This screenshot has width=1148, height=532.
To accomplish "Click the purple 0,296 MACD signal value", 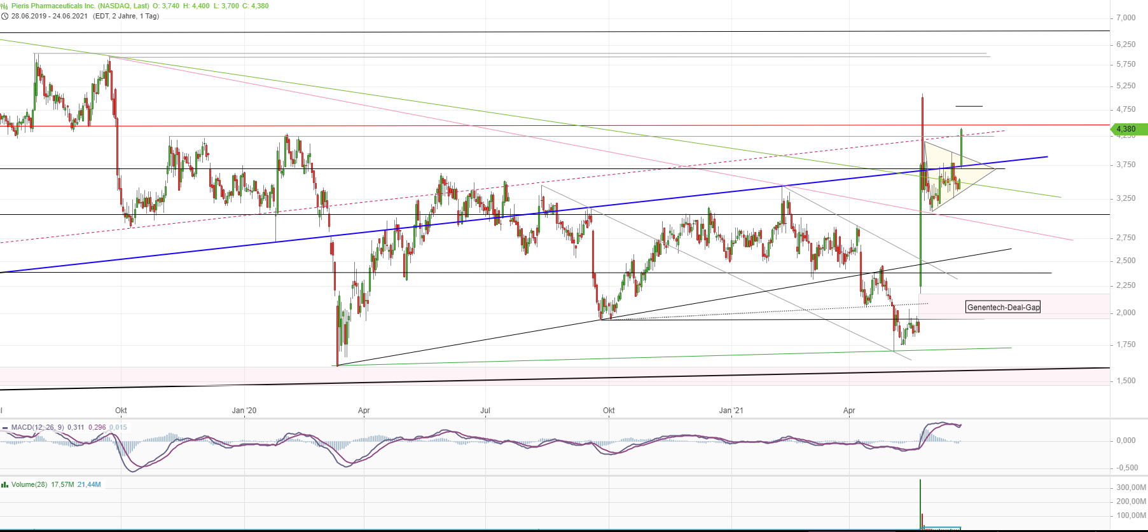I will (x=97, y=427).
